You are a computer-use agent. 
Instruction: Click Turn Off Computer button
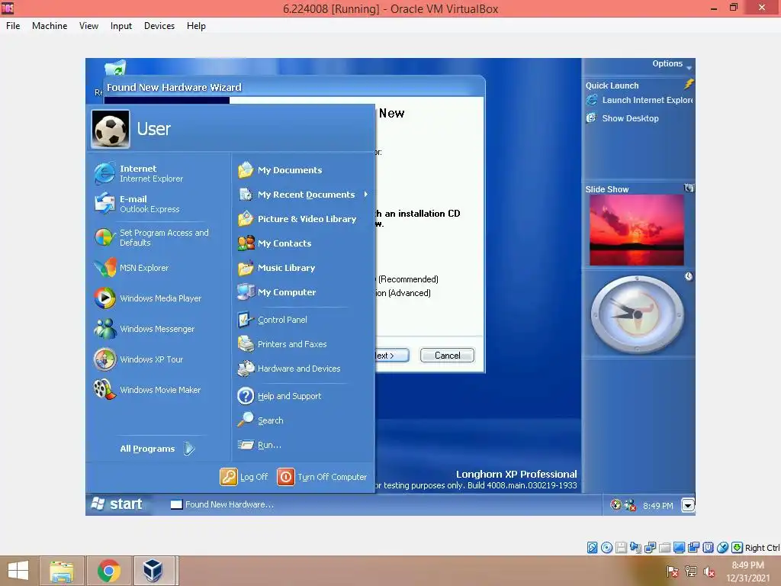pos(323,477)
